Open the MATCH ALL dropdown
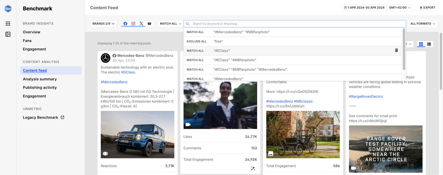This screenshot has width=443, height=175. click(171, 24)
